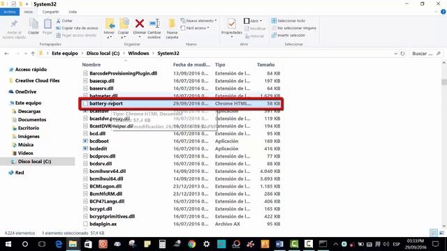Image resolution: width=447 pixels, height=251 pixels.
Task: Click Copiar ruta de acceso
Action: point(77,28)
